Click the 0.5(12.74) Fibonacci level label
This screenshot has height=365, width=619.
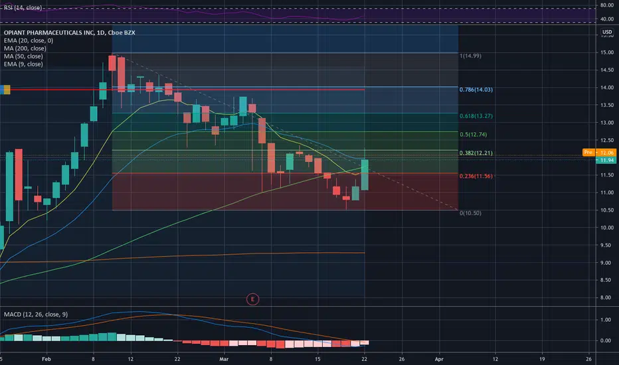pyautogui.click(x=474, y=135)
